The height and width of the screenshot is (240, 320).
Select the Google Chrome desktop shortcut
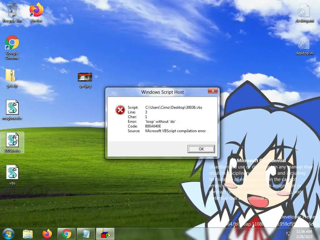tap(12, 47)
